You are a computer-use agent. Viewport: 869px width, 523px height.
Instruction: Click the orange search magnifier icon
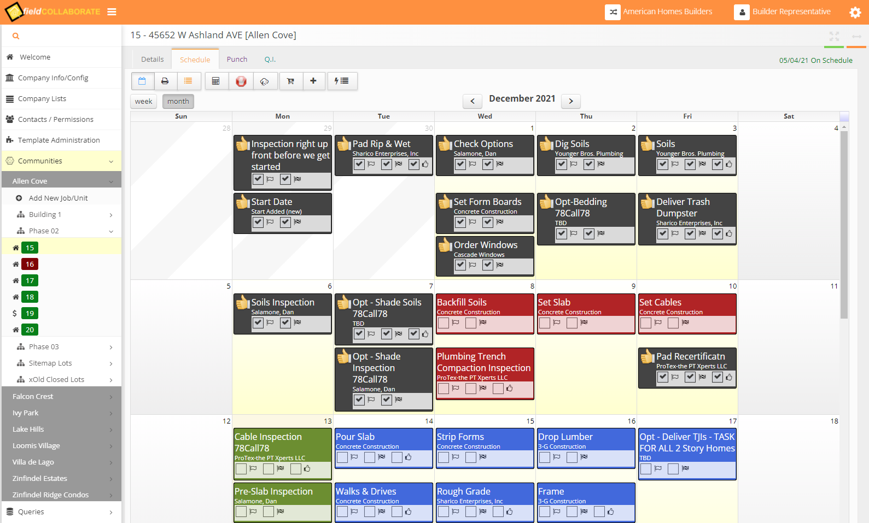(x=16, y=36)
